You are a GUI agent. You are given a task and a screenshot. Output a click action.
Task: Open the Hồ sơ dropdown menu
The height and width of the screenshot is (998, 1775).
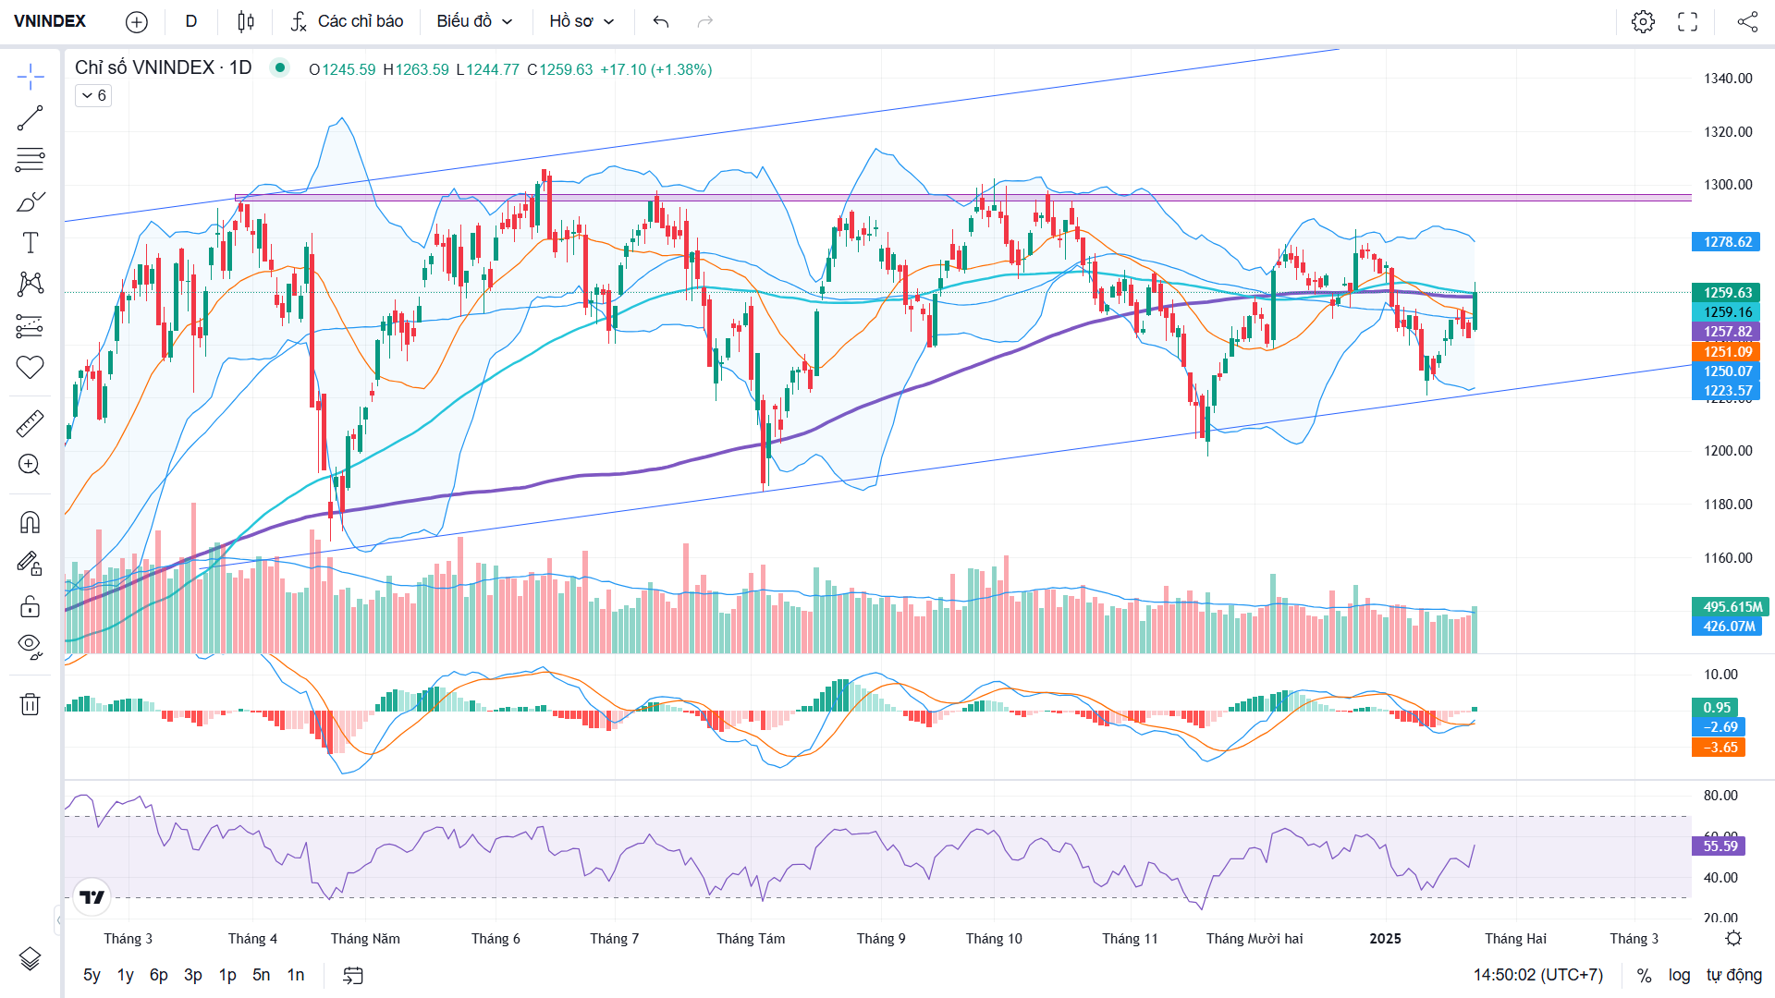[581, 21]
